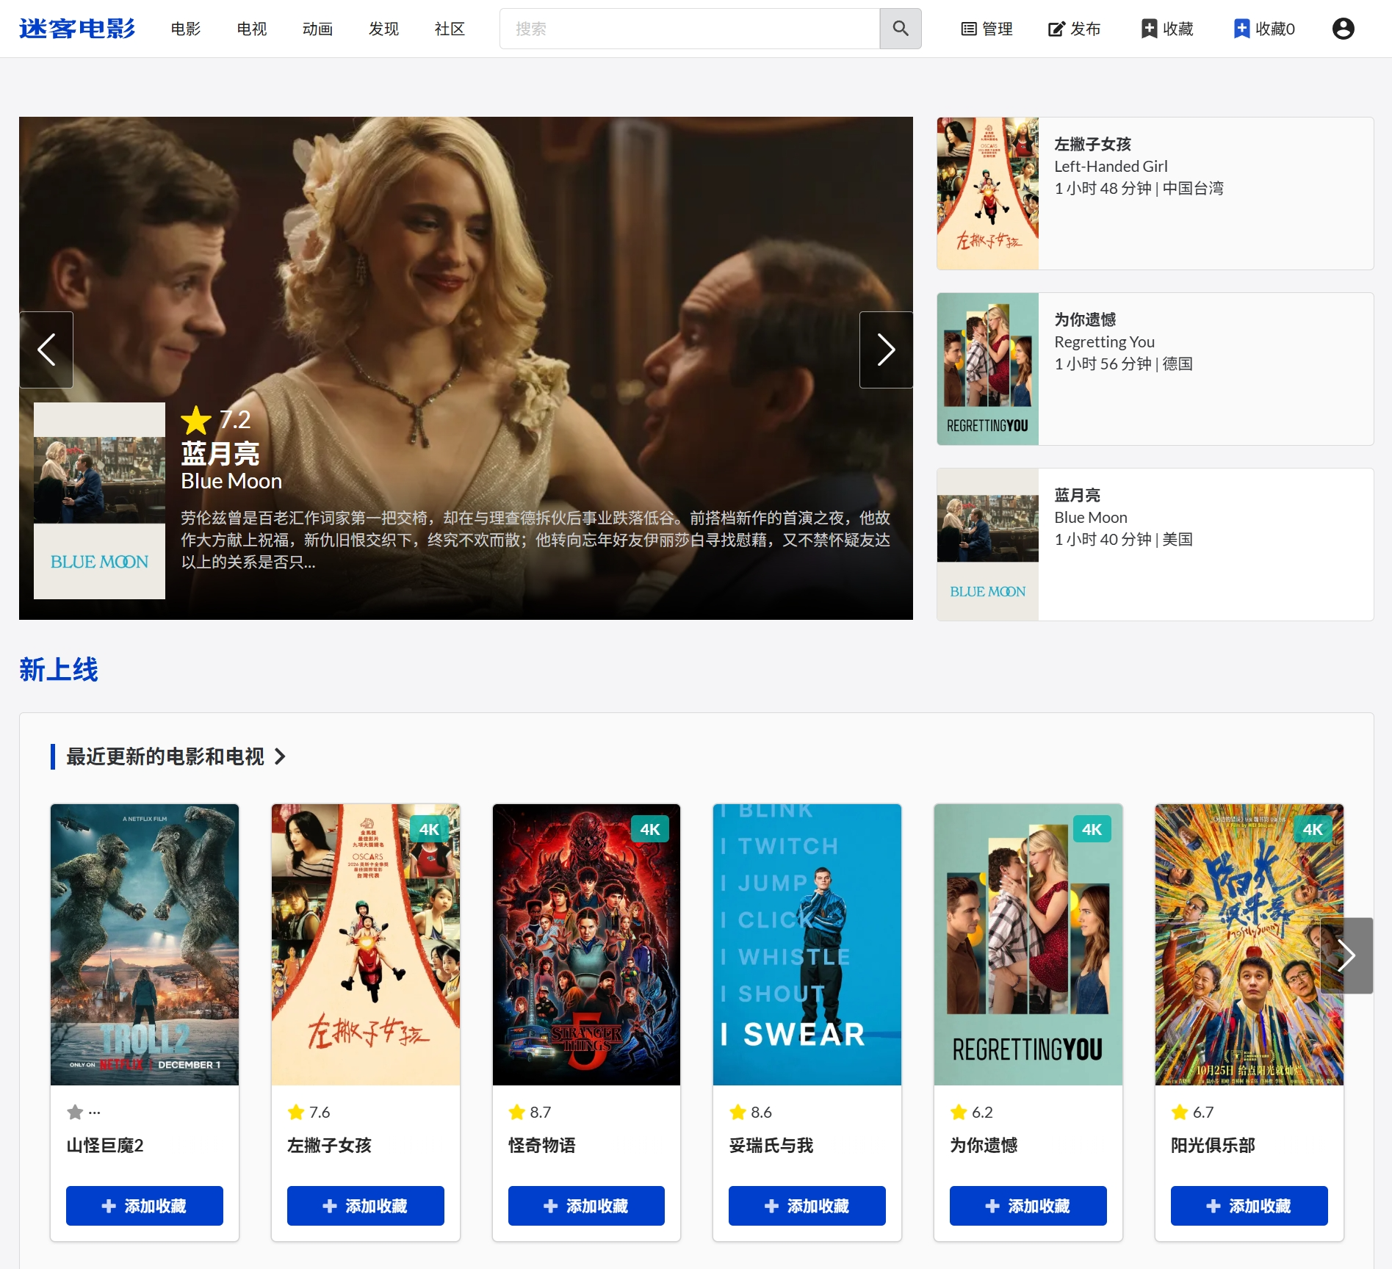Click the search magnifier icon button
Viewport: 1392px width, 1269px height.
900,29
